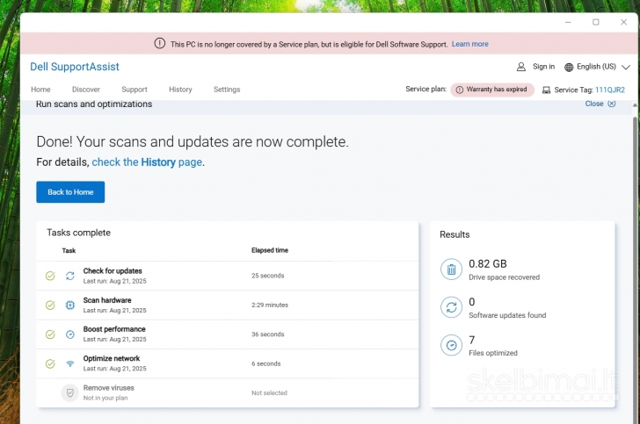Click the Elapsed time column header
Image resolution: width=640 pixels, height=424 pixels.
coord(270,250)
